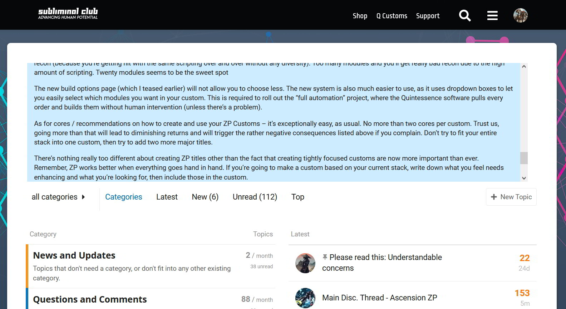Open the New (6) tab
Screen dimensions: 566x309
[205, 197]
